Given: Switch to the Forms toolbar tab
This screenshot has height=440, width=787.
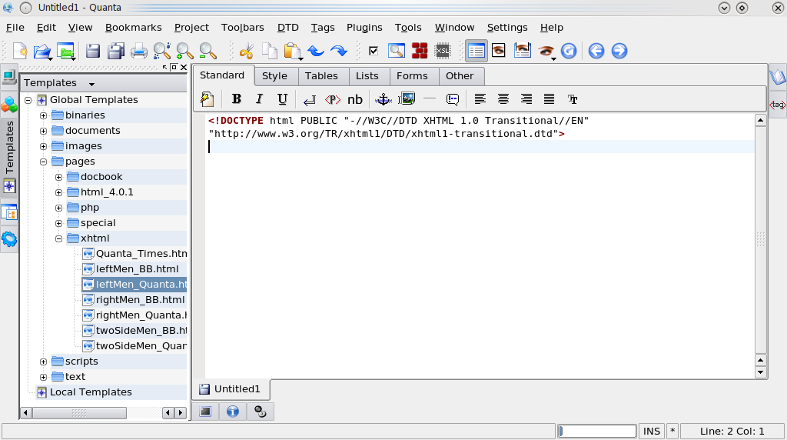Looking at the screenshot, I should (412, 76).
